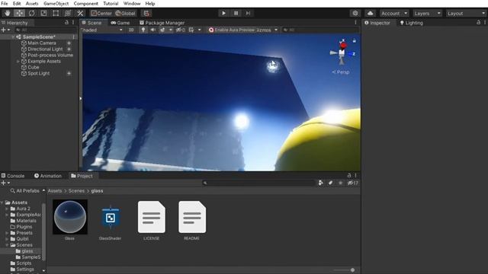This screenshot has height=274, width=488.
Task: Toggle pivot Center mode
Action: point(101,14)
